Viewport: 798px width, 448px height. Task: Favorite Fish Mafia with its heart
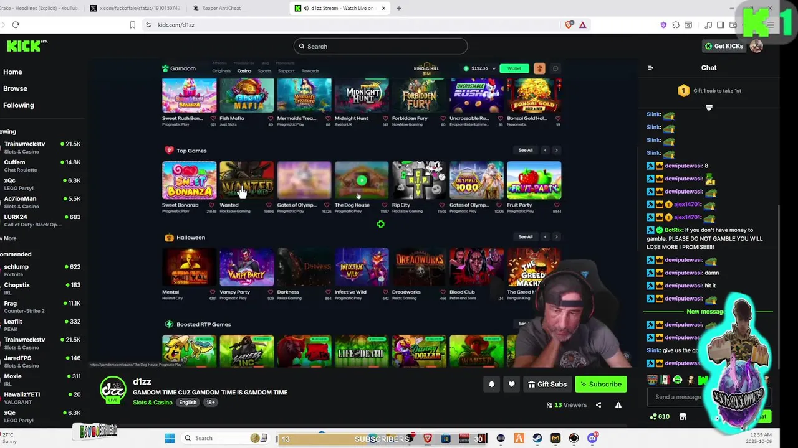pos(269,118)
